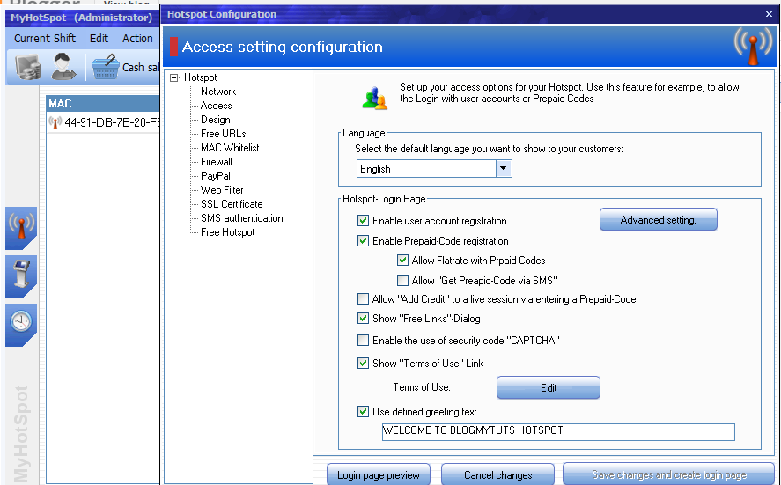Enable Allow Add Credit to live session
781x485 pixels.
click(x=363, y=298)
